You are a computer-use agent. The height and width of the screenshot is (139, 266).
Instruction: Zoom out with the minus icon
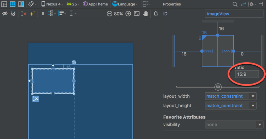point(110,14)
